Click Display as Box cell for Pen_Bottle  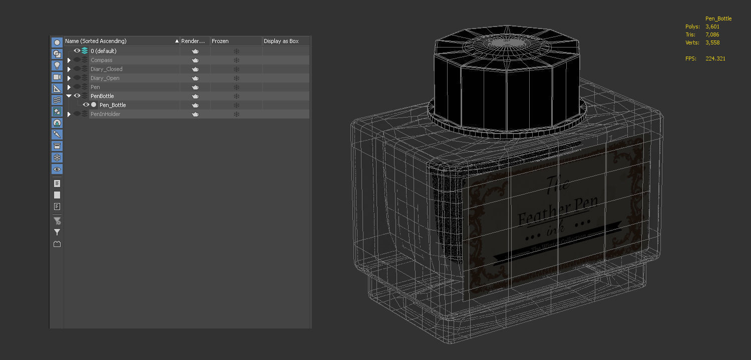pyautogui.click(x=286, y=105)
